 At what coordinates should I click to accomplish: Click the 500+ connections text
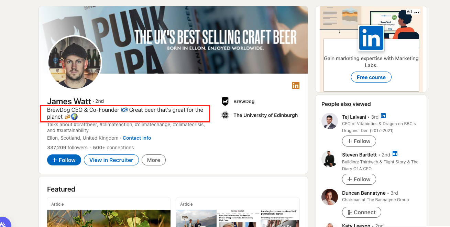113,148
